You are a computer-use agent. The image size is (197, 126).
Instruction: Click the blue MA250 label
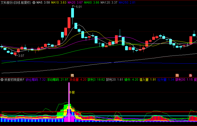coord(127,3)
